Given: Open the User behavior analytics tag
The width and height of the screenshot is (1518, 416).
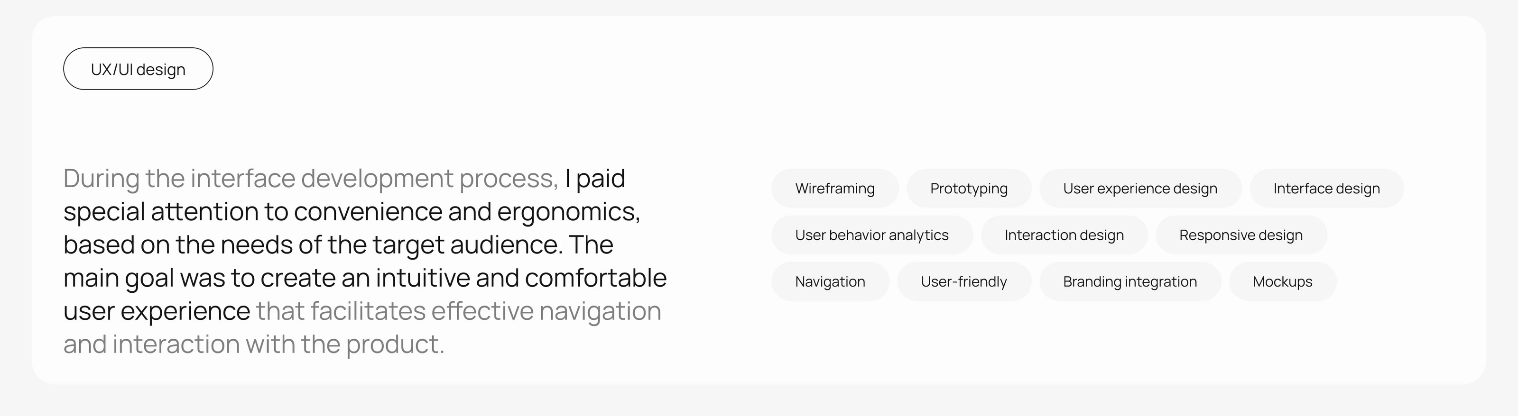Looking at the screenshot, I should pos(871,235).
